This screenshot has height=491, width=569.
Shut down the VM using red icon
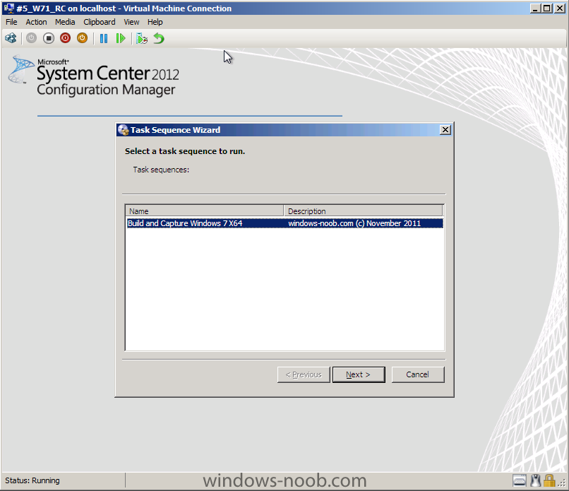[x=66, y=38]
